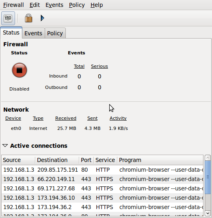Switch to the Events tab

(x=33, y=33)
